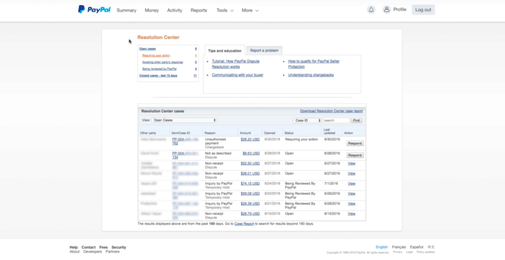
Task: Click the Log out button
Action: point(423,10)
